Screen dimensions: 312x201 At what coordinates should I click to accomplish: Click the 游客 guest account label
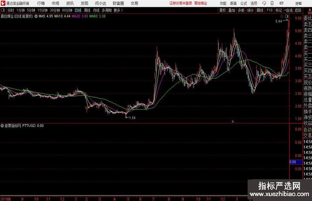[298, 3]
